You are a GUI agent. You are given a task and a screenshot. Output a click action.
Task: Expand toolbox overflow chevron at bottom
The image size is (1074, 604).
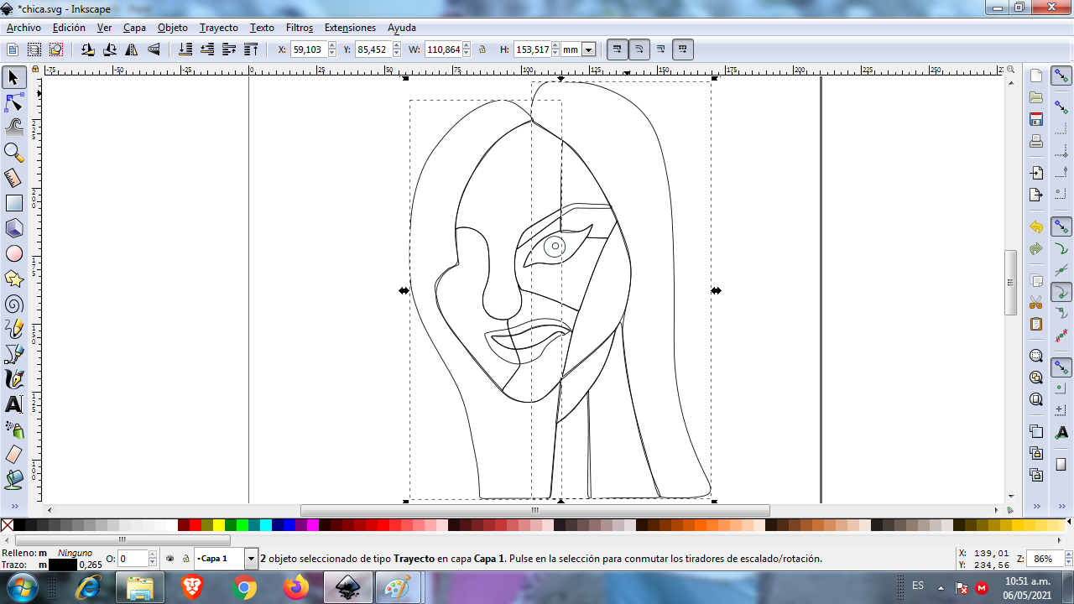tap(13, 507)
